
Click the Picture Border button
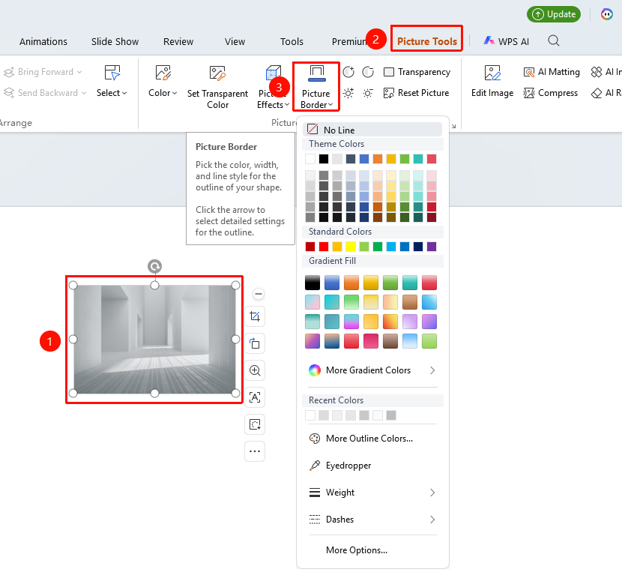316,87
